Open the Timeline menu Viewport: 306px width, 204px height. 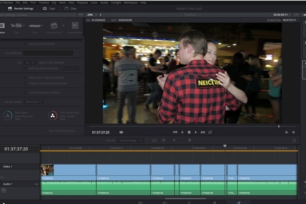pyautogui.click(x=44, y=3)
